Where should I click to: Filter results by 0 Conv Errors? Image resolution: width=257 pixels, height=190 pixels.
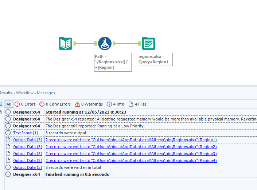coord(55,104)
